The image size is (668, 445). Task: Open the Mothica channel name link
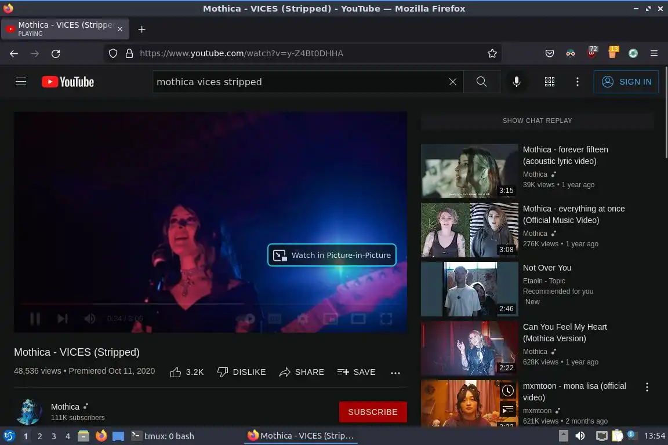(x=65, y=407)
